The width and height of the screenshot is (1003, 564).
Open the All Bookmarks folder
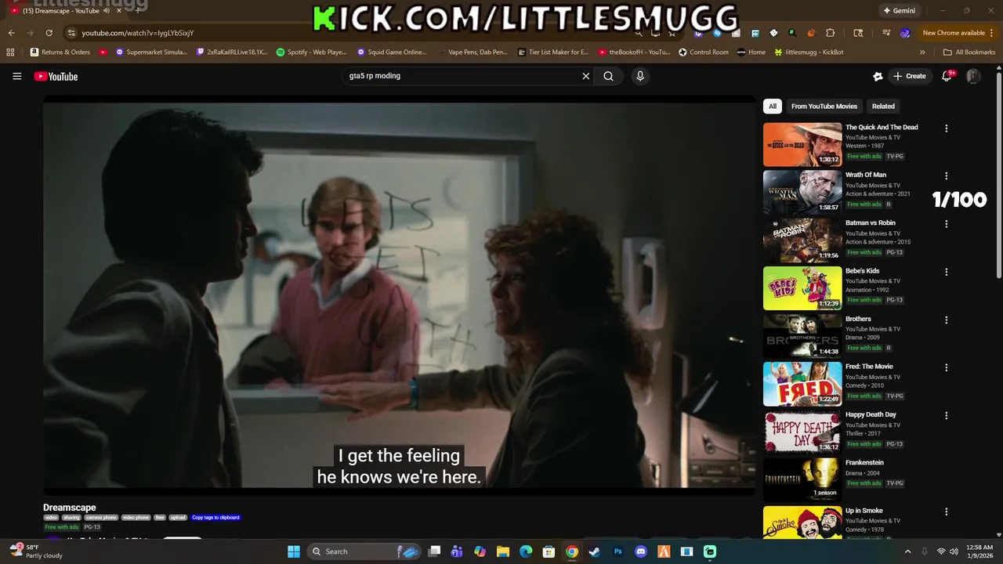(969, 52)
